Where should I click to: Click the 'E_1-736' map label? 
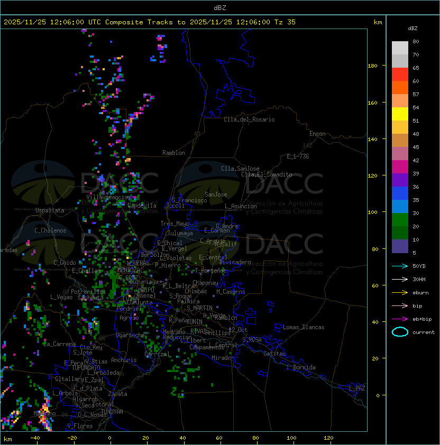[298, 156]
